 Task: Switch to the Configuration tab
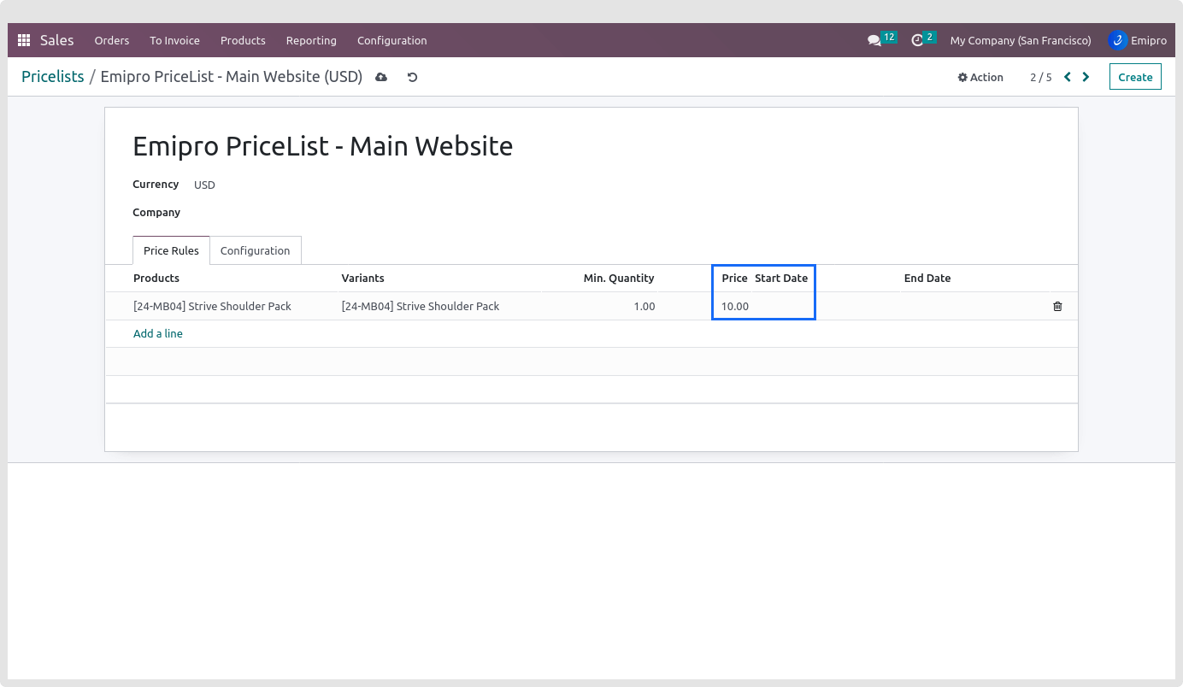click(x=255, y=250)
